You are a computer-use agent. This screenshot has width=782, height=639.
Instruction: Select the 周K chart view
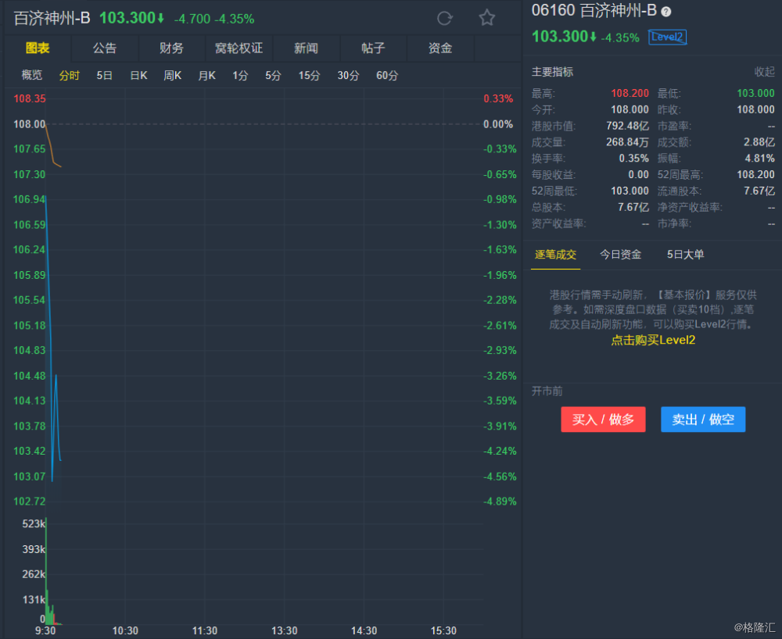point(173,75)
